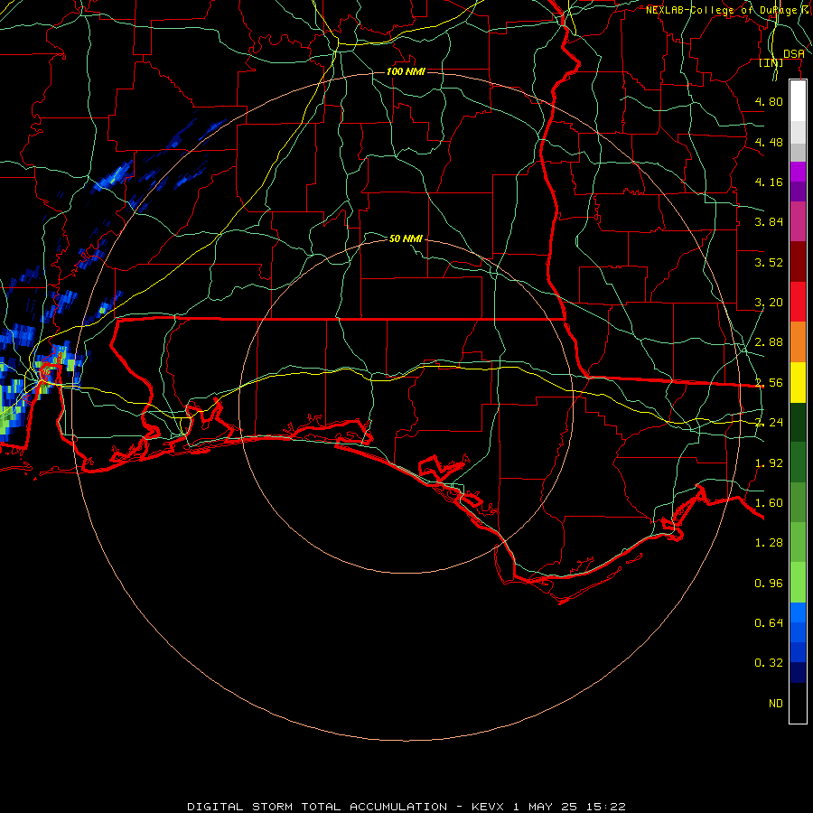Image resolution: width=813 pixels, height=813 pixels.
Task: Select the 0.64 legend value
Action: tap(769, 622)
